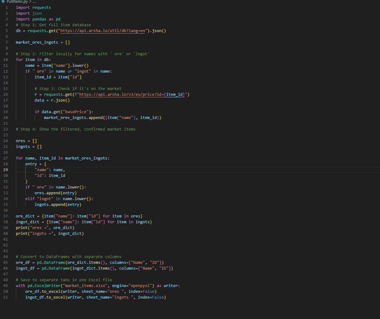The image size is (380, 319).
Task: Click the 'Step 4: Show the filtered' comment
Action: (76, 129)
